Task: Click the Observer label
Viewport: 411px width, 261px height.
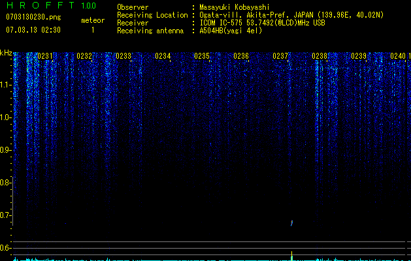Action: click(x=133, y=7)
